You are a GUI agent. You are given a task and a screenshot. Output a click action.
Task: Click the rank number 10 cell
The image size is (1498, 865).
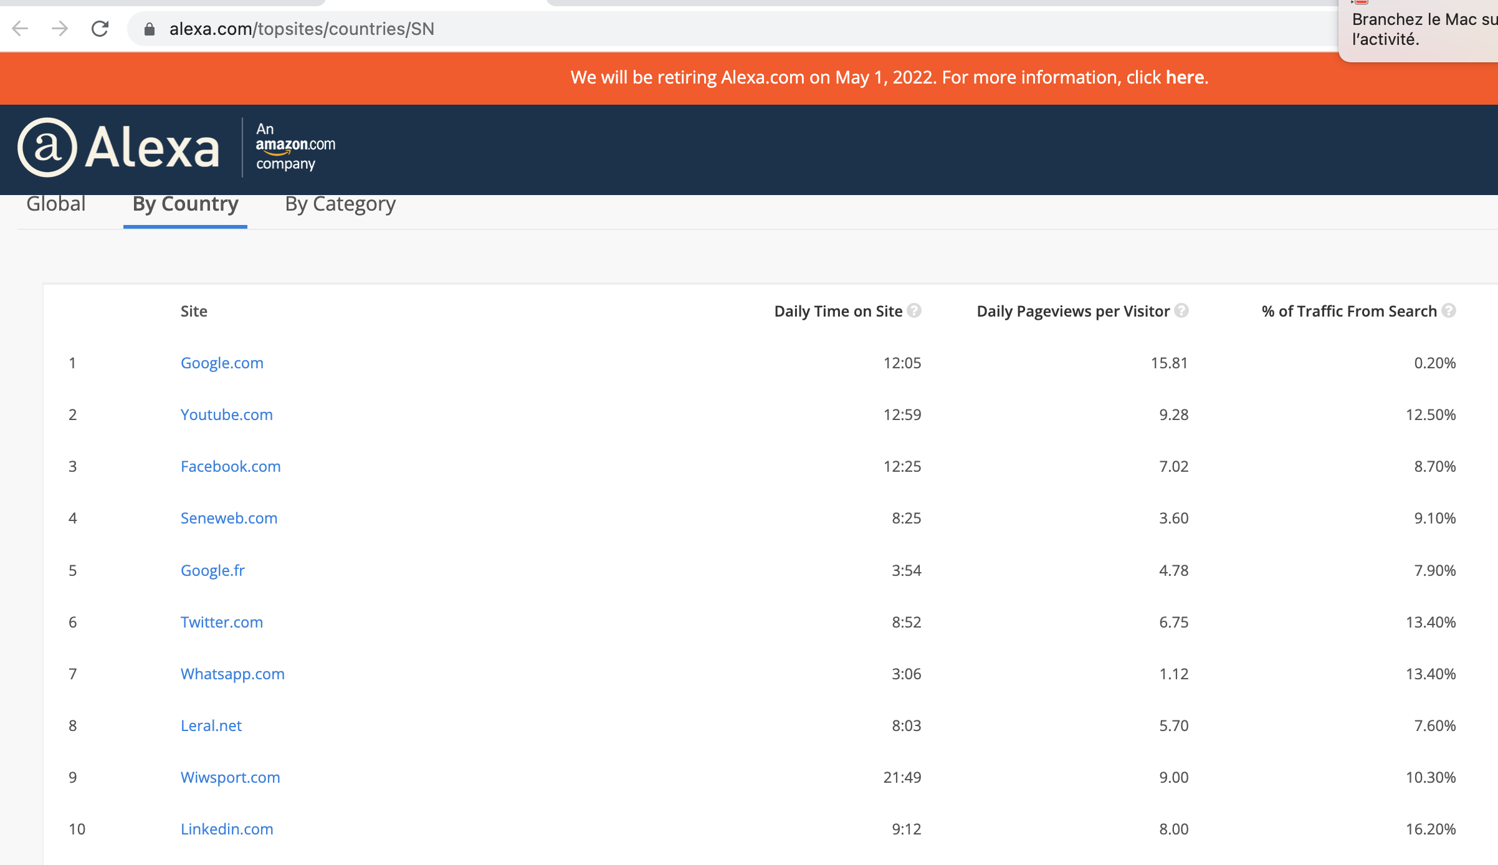tap(77, 829)
